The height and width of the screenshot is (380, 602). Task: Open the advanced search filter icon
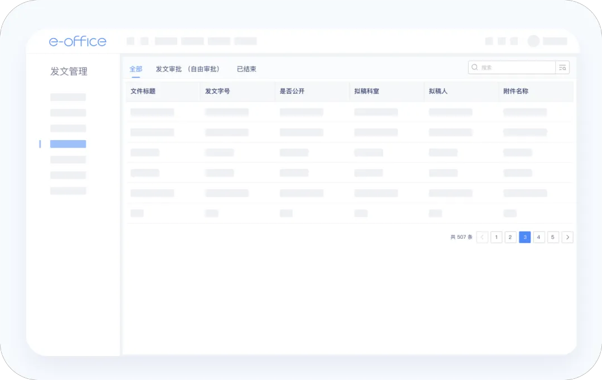click(562, 68)
